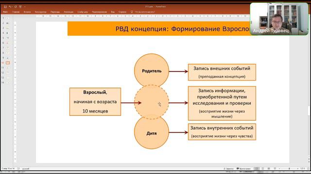Start slideshow icon in status bar

coord(275,169)
